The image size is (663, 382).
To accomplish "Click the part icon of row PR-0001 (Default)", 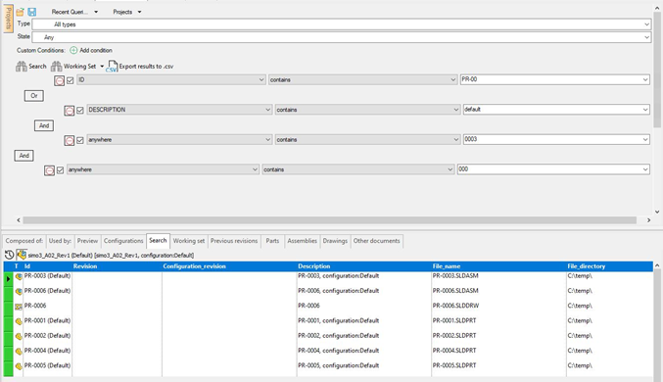I will click(x=19, y=321).
